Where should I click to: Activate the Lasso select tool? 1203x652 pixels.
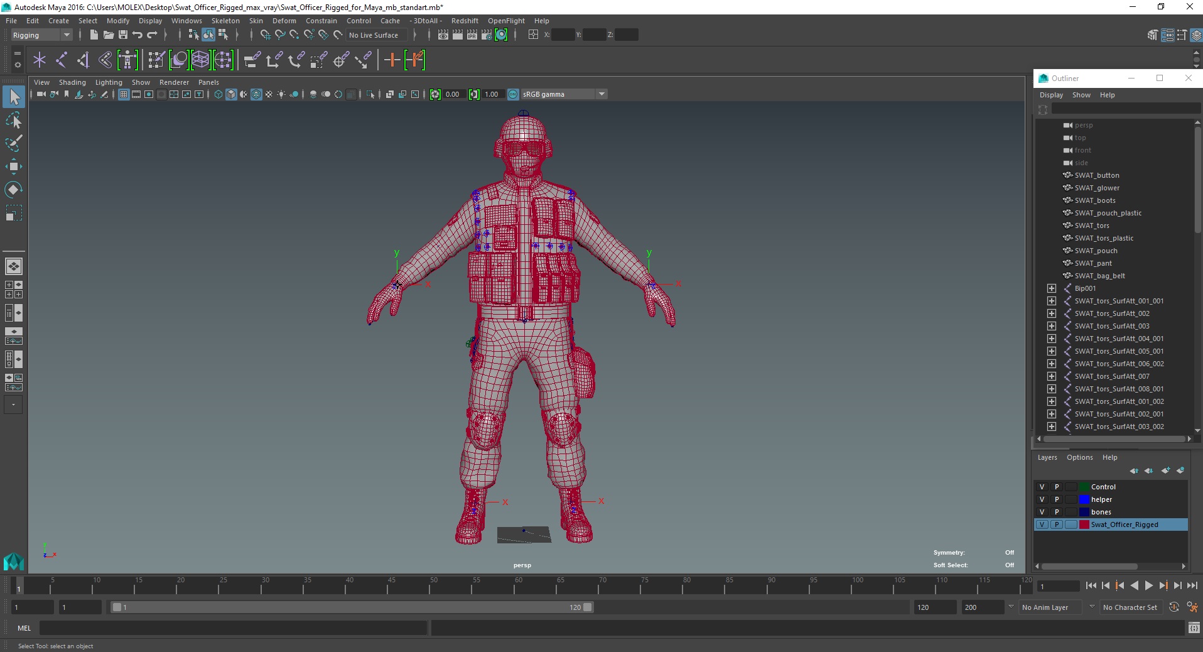pos(14,121)
